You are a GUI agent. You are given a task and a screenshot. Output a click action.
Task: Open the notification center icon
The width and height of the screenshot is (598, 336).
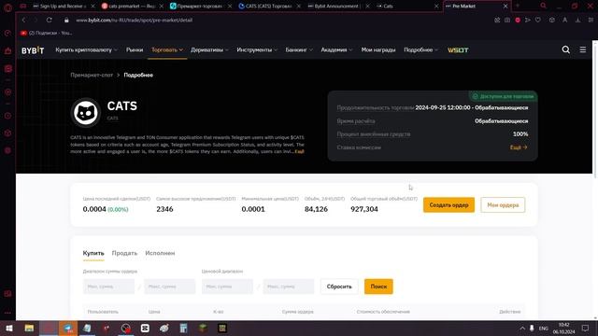586,328
